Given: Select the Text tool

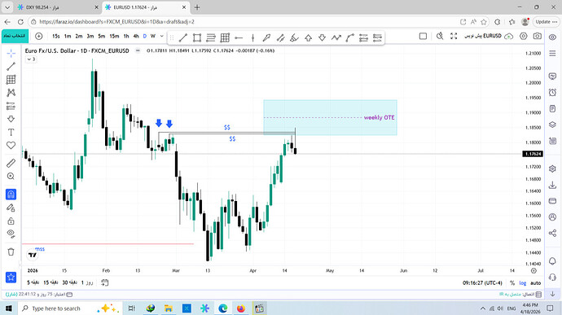Looking at the screenshot, I should [11, 132].
